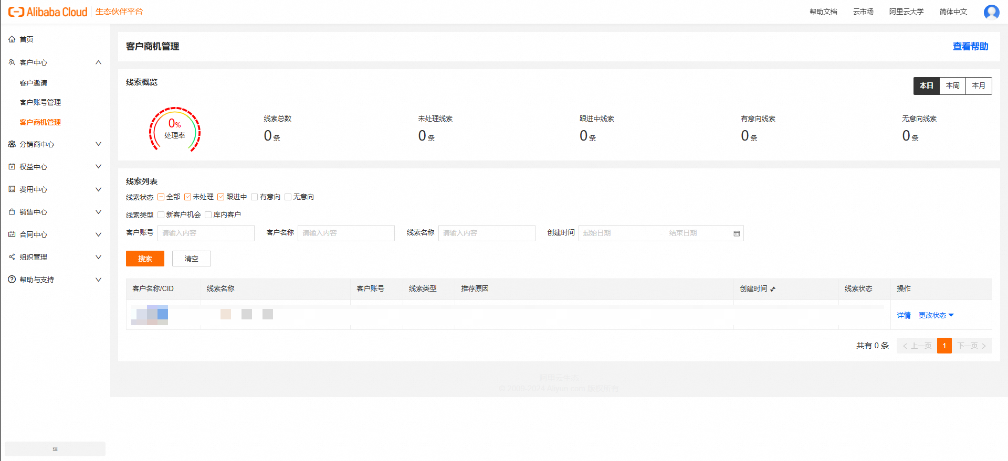Uncheck the 跟进中 status checkbox

221,197
